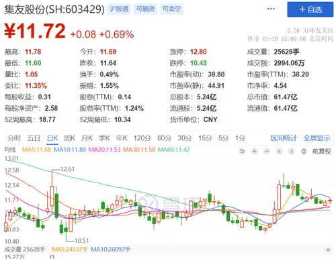Zoom in chart with plus icon
This screenshot has height=259, width=336.
pyautogui.click(x=254, y=152)
